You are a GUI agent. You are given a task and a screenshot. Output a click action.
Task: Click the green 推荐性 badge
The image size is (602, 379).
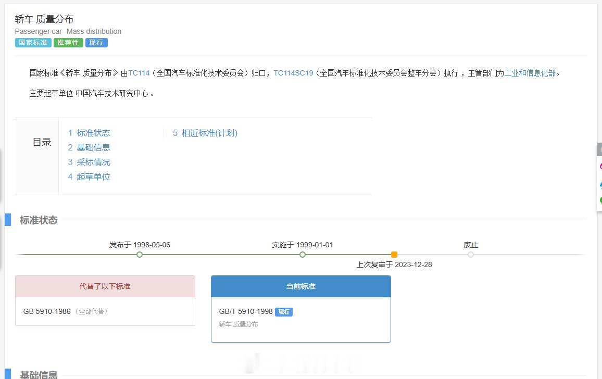(68, 43)
